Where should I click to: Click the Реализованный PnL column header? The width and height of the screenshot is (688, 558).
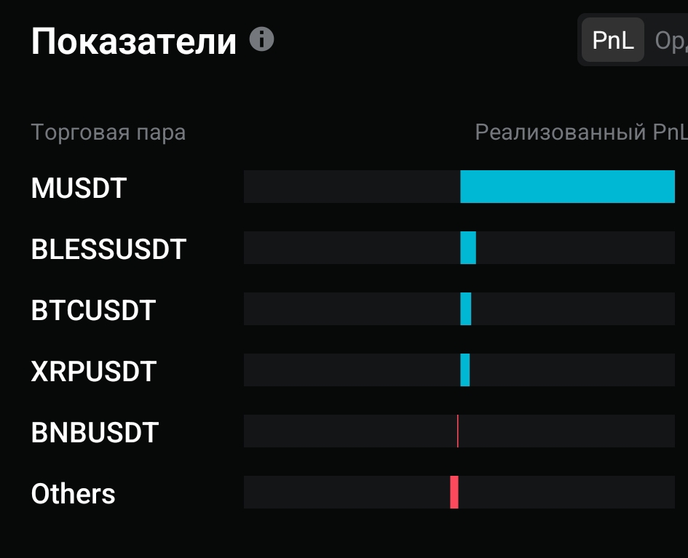point(580,132)
